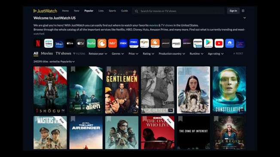Select the Prime Video provider icon

pyautogui.click(x=49, y=43)
